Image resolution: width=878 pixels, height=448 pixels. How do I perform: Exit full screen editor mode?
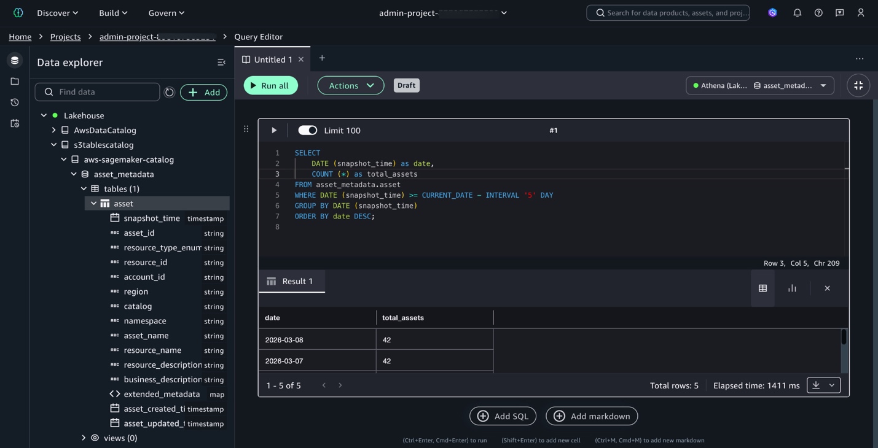(858, 85)
